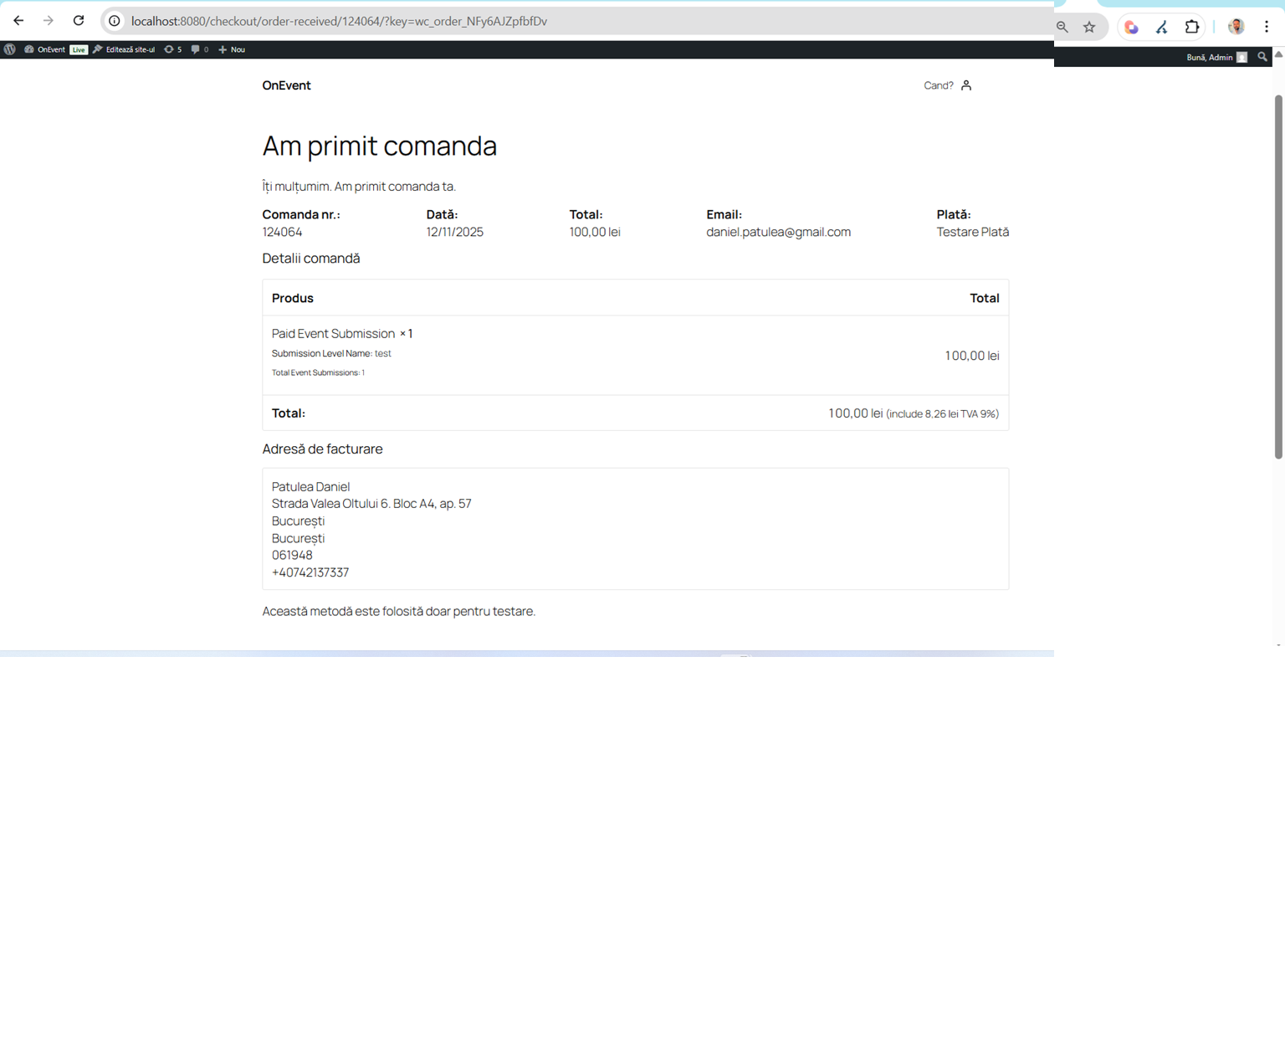Open the Chrome profile avatar

[x=1236, y=27]
